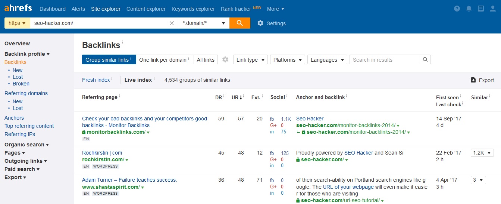Viewport: 501px width, 204px height.
Task: Open the notifications bell icon
Action: point(469,9)
